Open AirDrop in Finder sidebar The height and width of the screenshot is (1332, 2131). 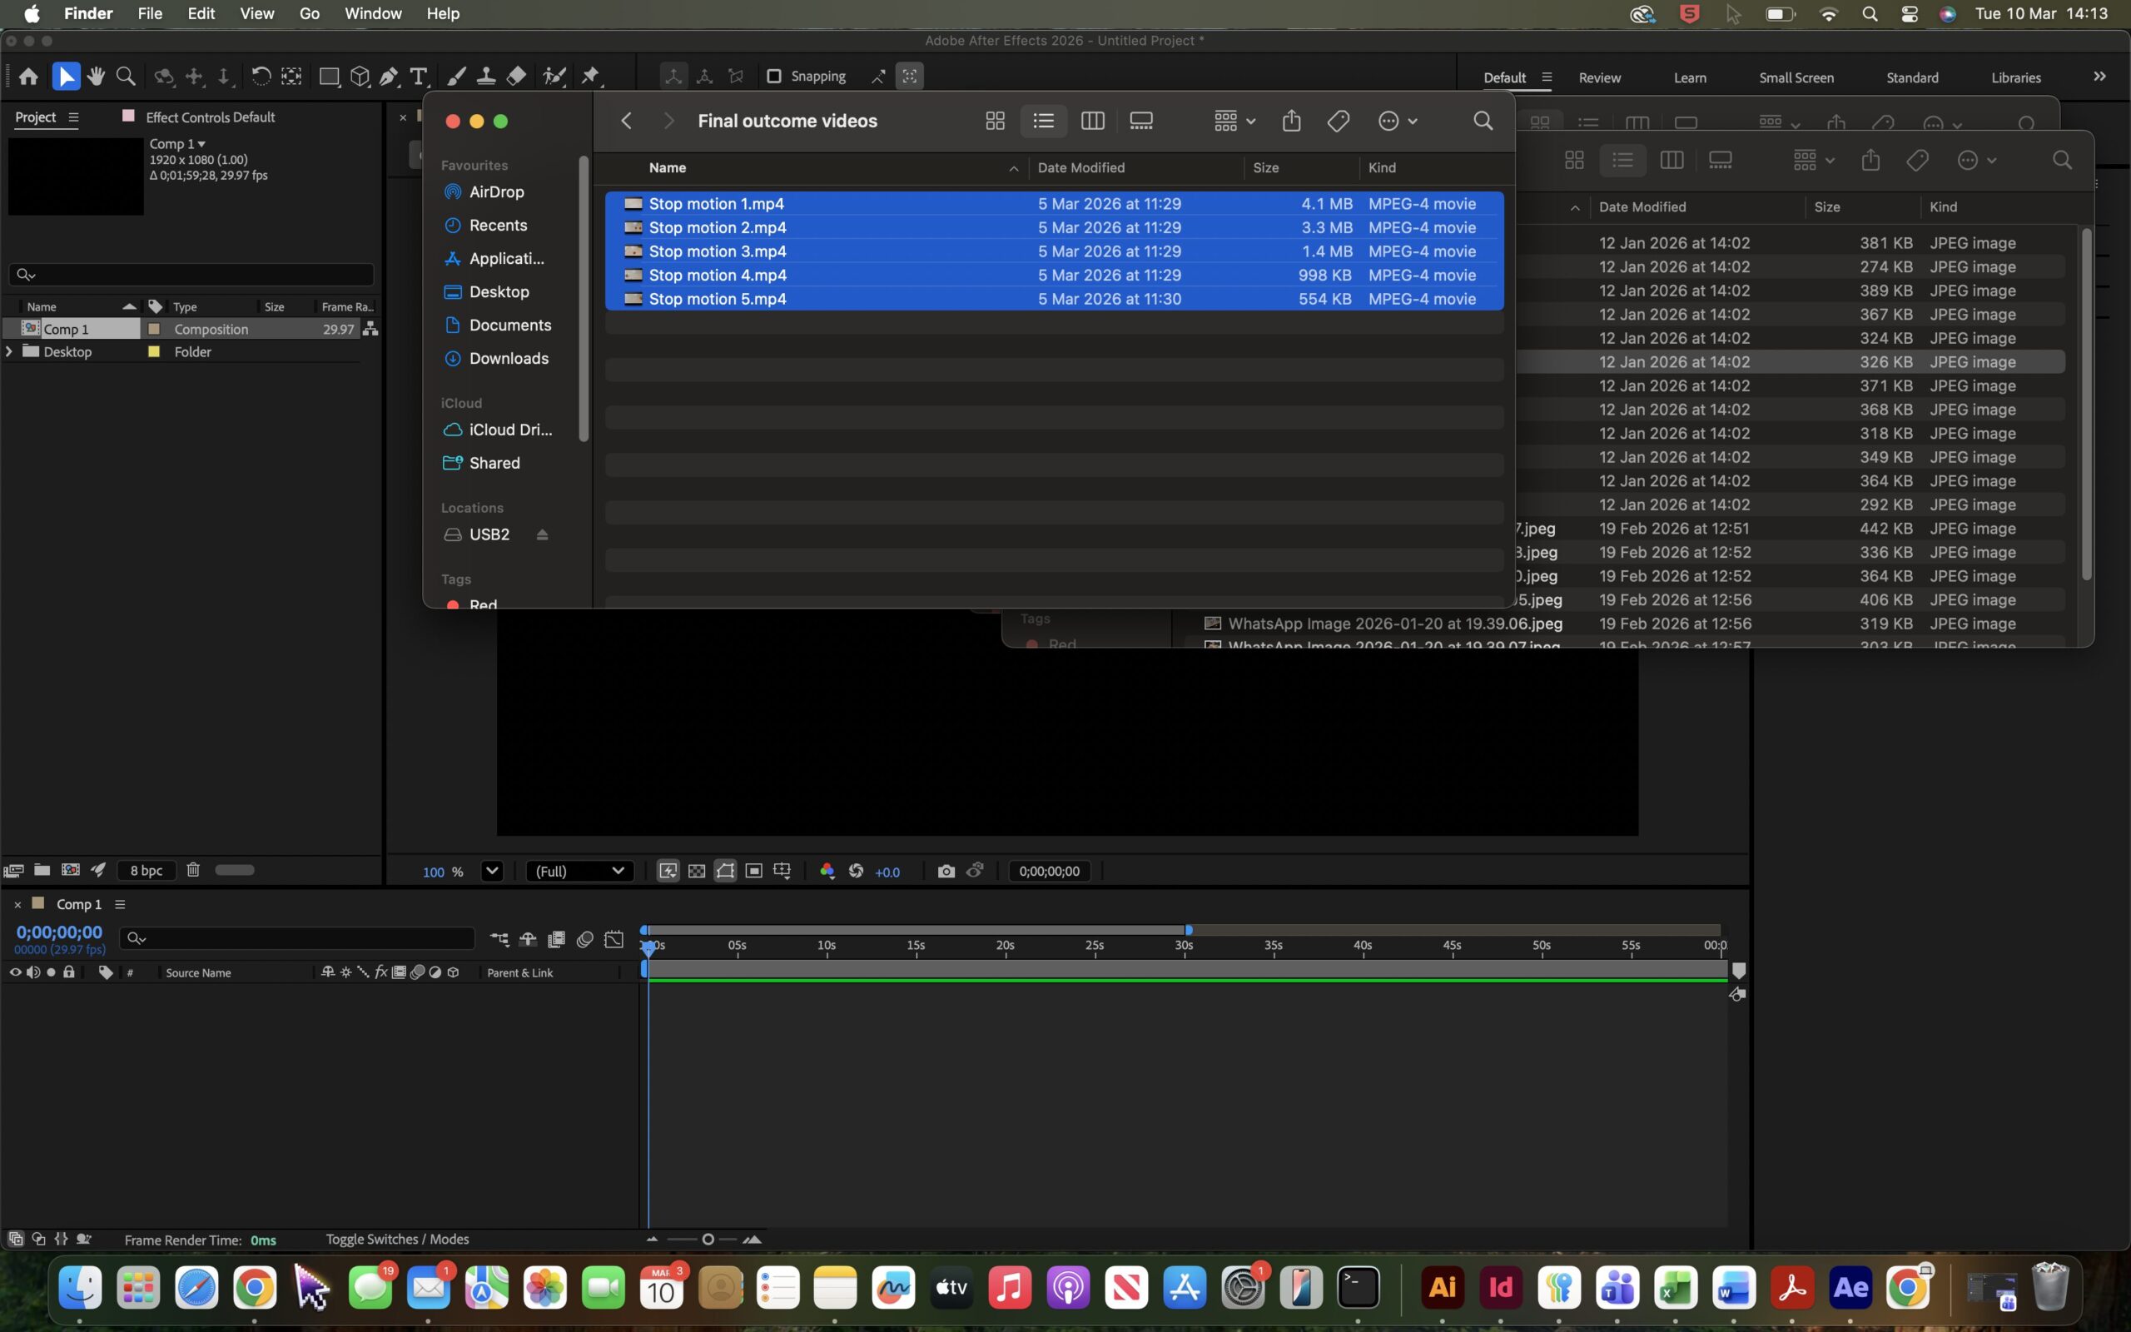tap(496, 192)
